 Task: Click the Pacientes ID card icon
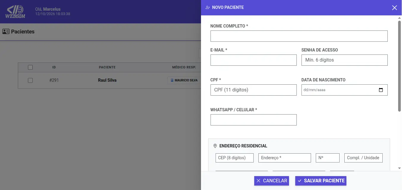[6, 31]
